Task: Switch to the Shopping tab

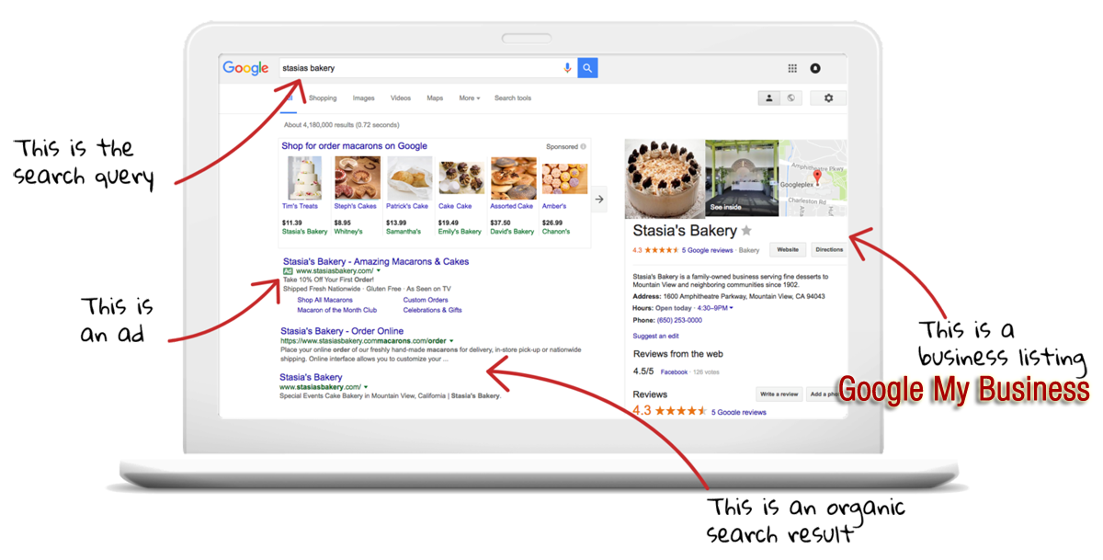Action: pyautogui.click(x=323, y=98)
